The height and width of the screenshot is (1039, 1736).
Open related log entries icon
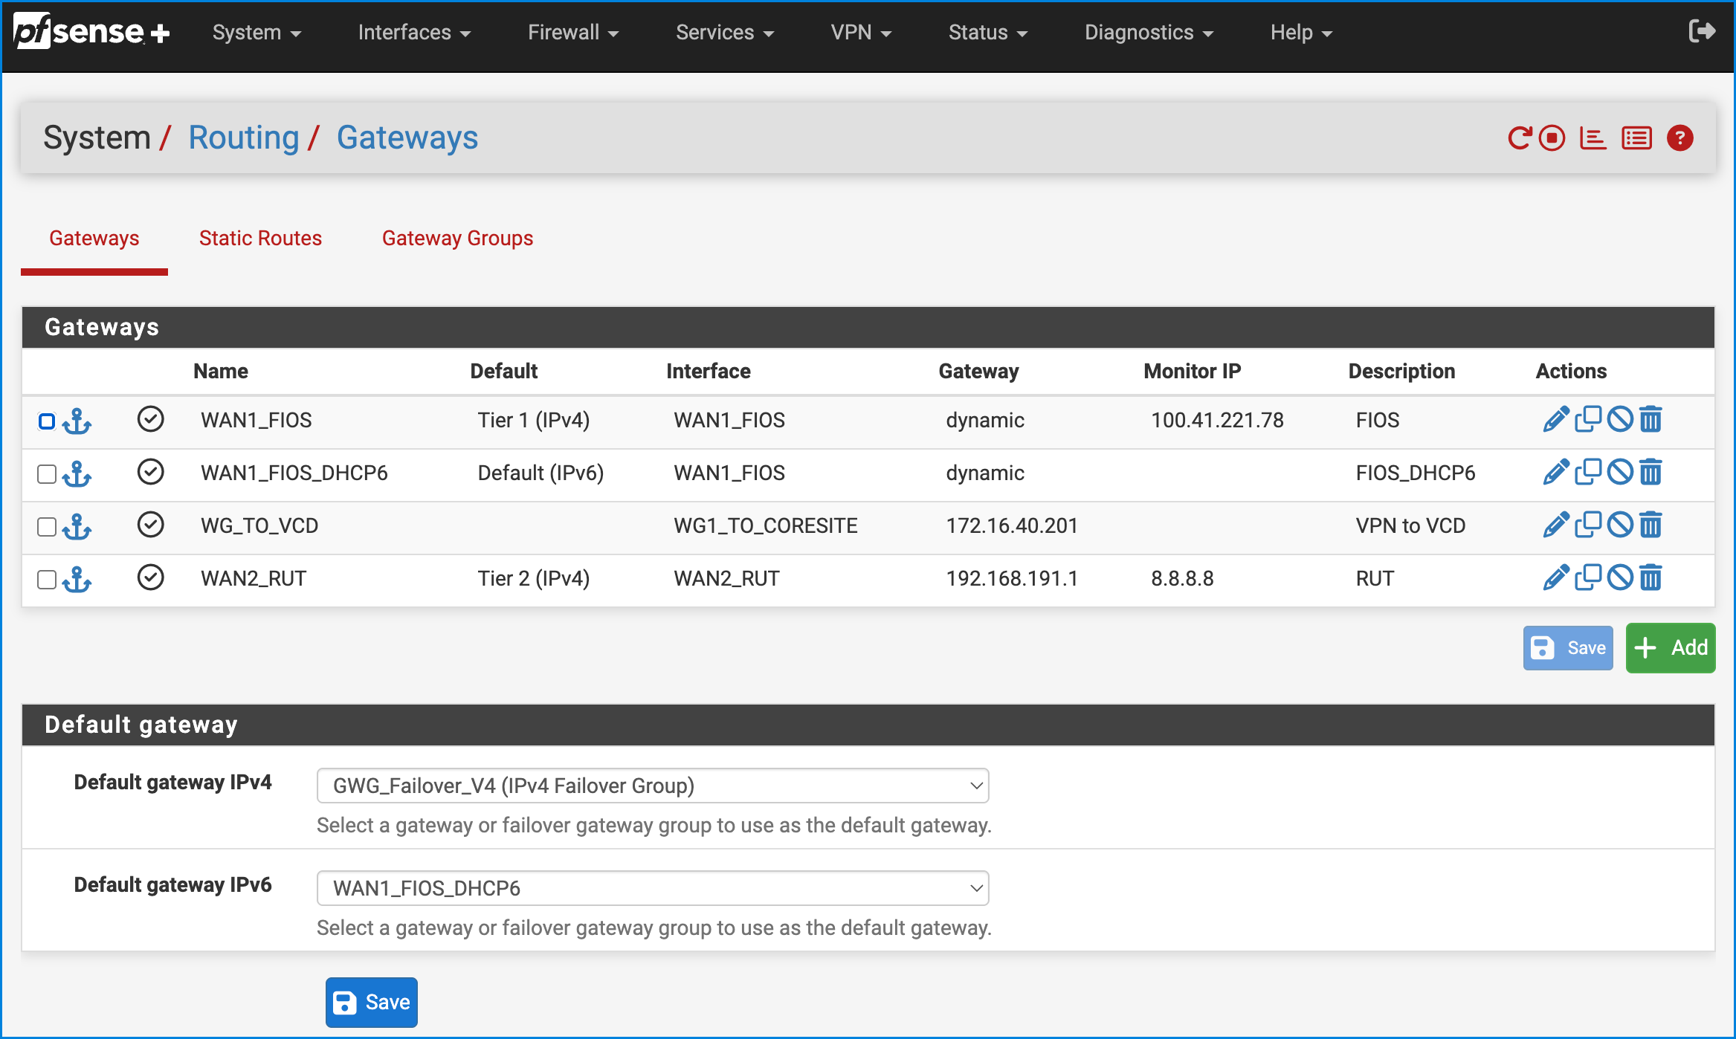pos(1636,138)
